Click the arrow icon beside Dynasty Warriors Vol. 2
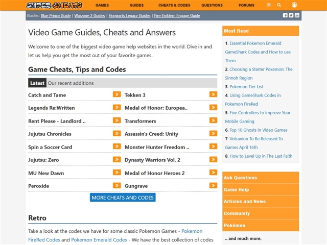 point(213,159)
